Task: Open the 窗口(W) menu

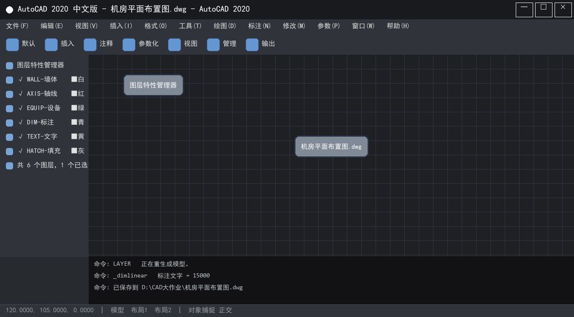Action: click(363, 26)
